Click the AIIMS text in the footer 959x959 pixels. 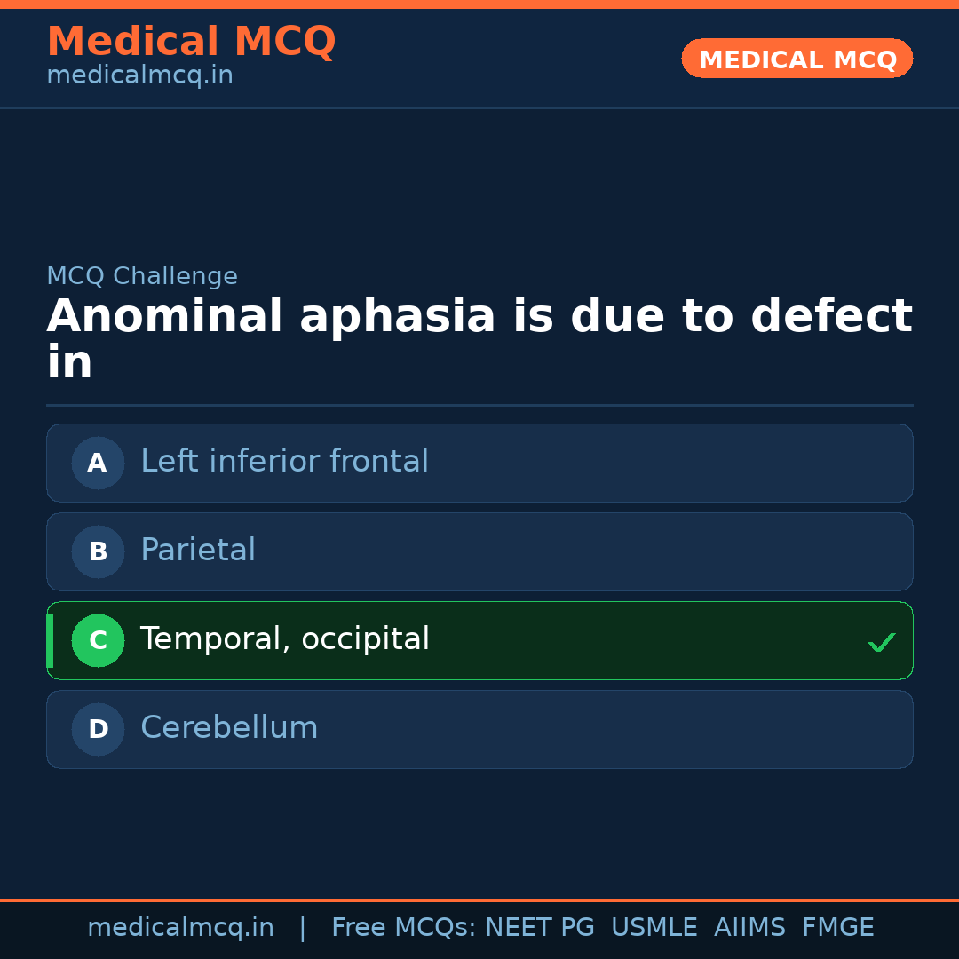point(750,926)
